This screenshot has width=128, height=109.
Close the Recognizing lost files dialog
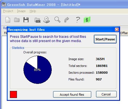(x=117, y=30)
